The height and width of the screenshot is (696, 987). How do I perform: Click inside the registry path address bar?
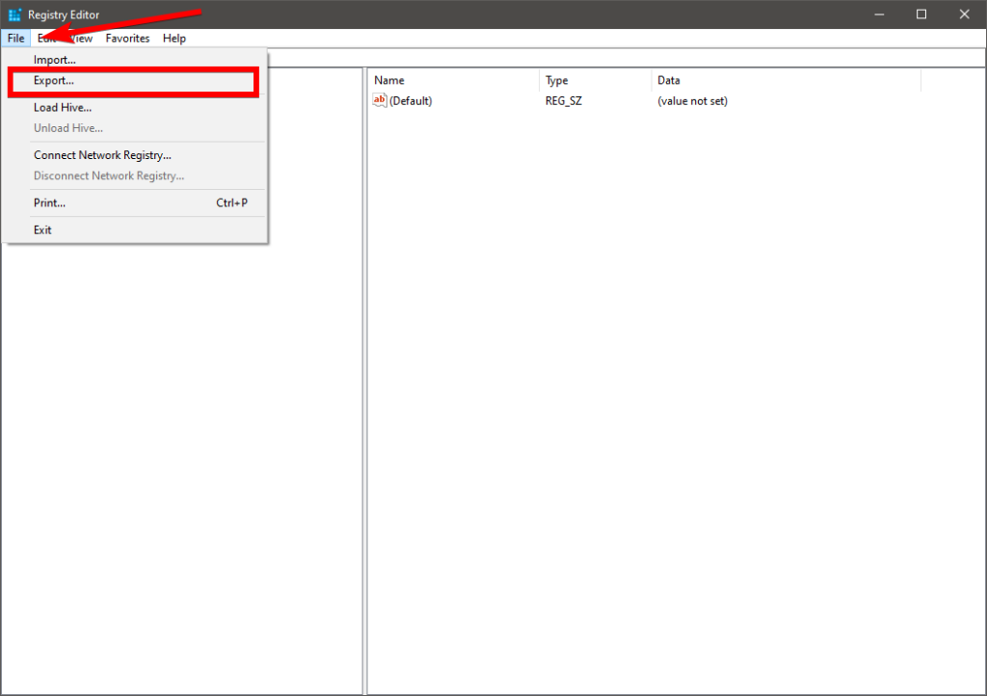pyautogui.click(x=627, y=57)
